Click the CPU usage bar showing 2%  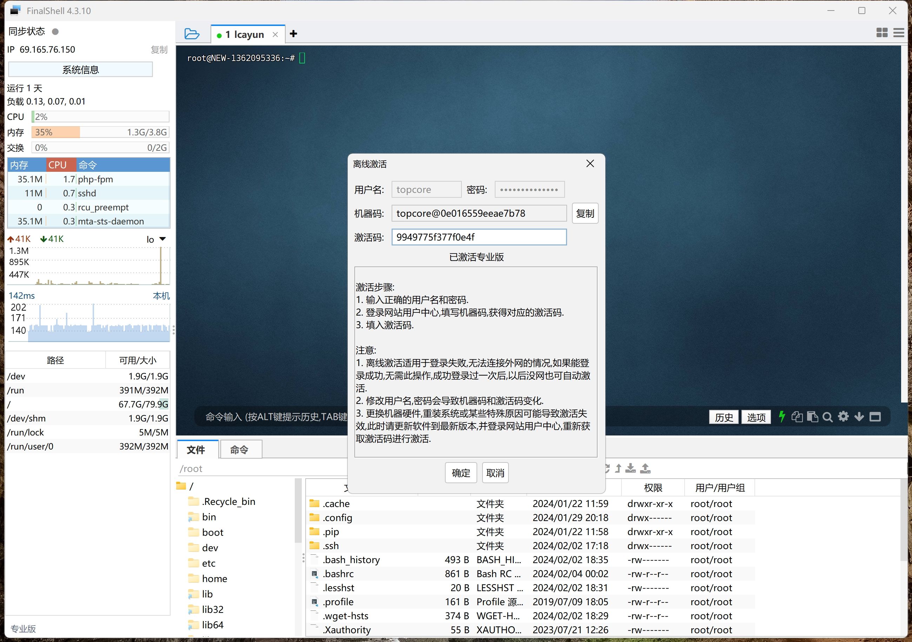[x=100, y=117]
